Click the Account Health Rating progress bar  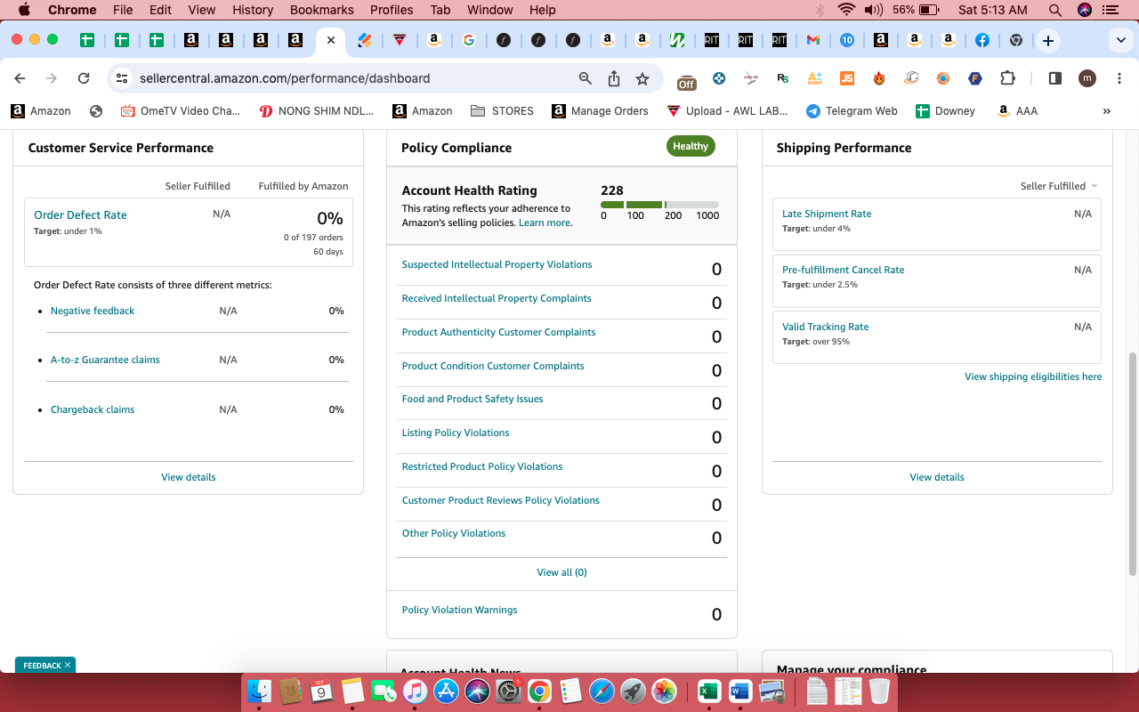pyautogui.click(x=659, y=205)
